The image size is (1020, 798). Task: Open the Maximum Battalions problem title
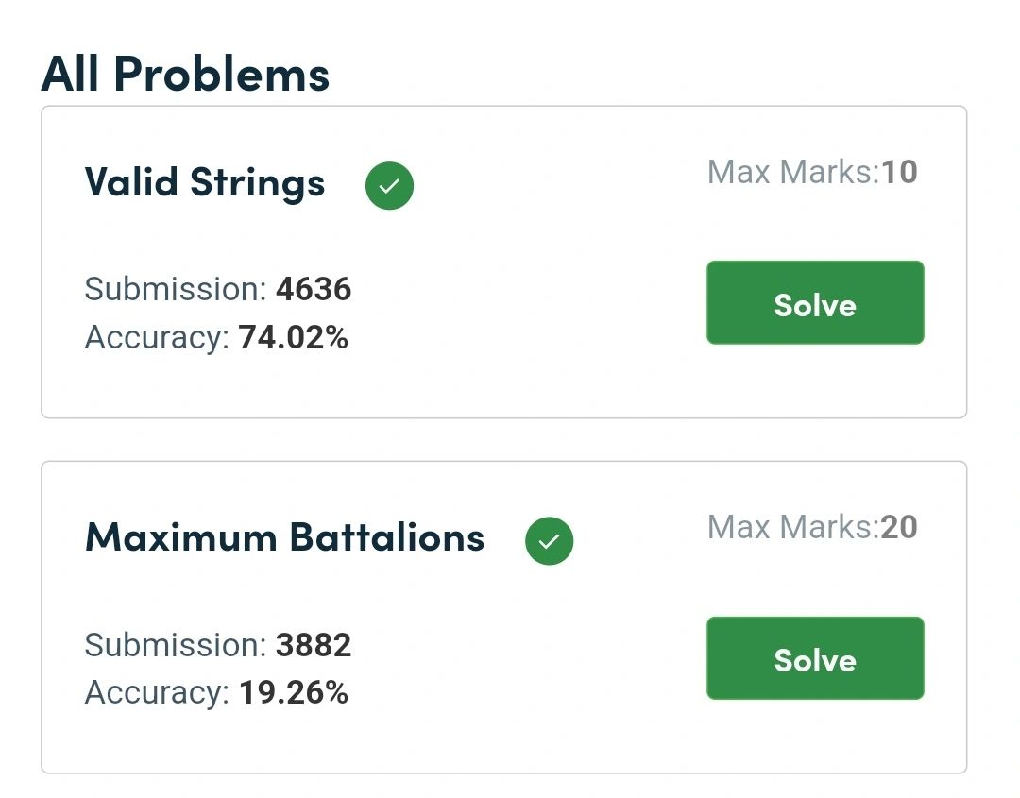pos(285,537)
